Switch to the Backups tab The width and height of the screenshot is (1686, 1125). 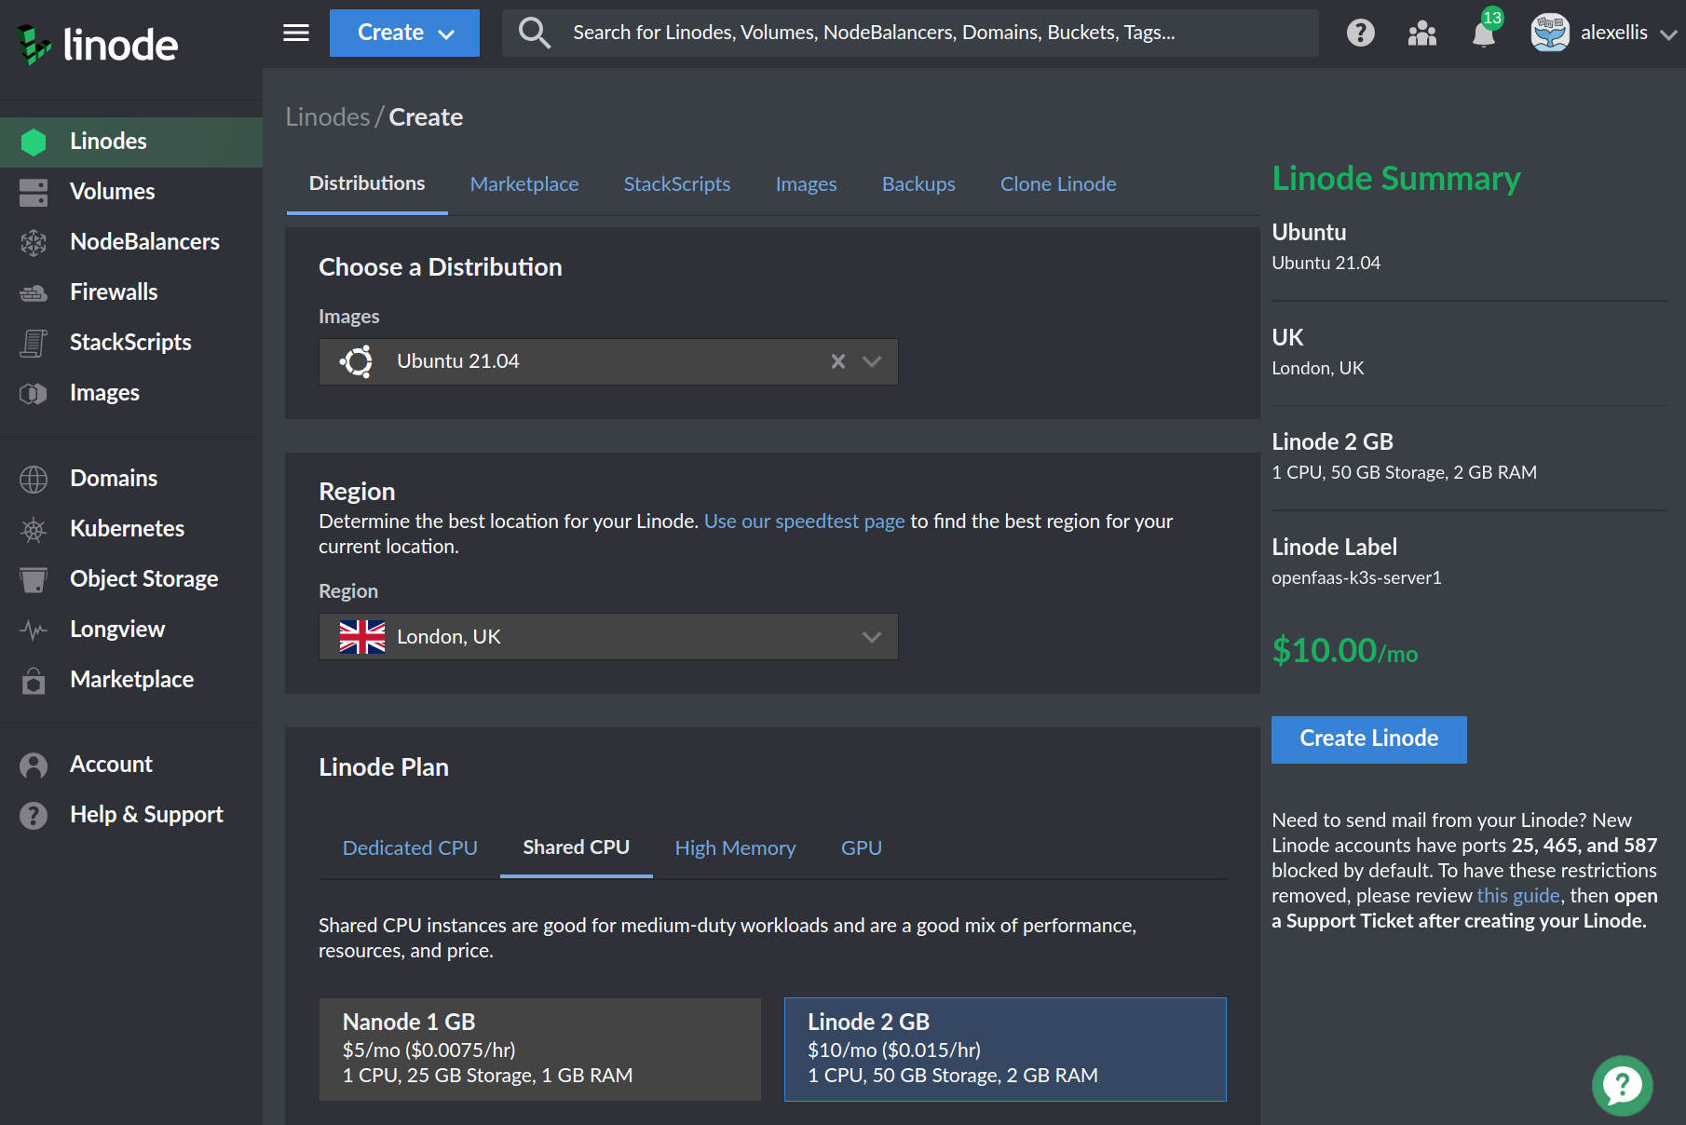click(918, 184)
